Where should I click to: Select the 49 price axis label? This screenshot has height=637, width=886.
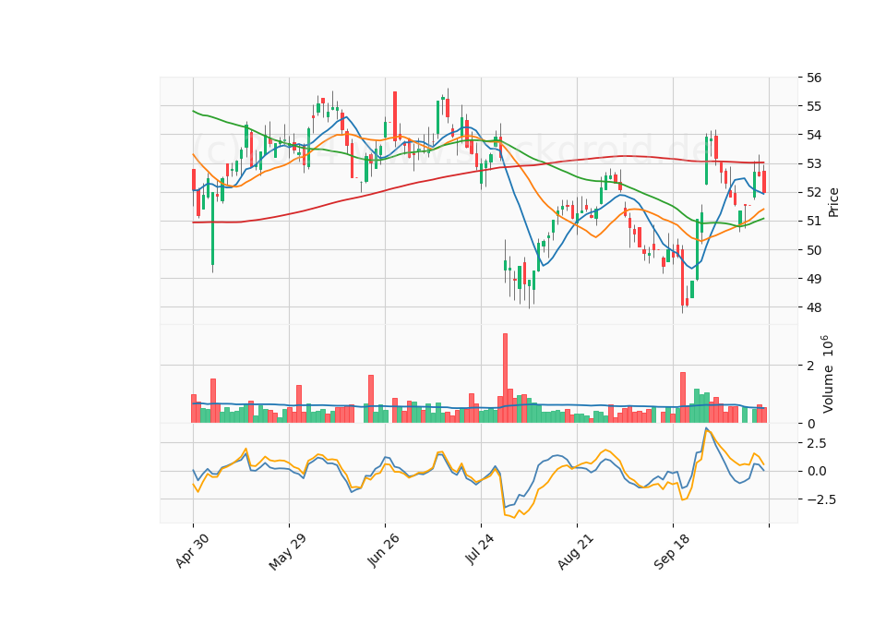click(x=814, y=279)
